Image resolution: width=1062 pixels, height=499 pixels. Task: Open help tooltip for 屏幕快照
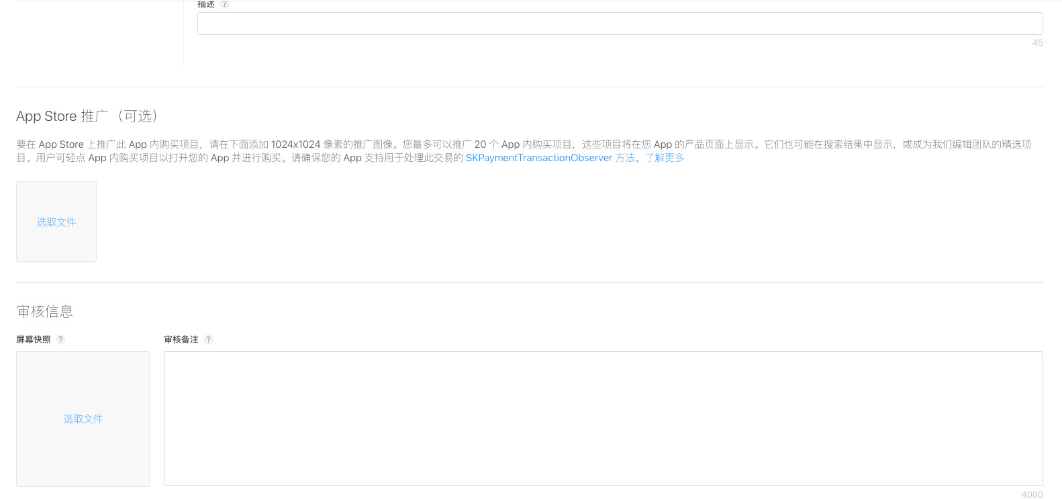pos(61,340)
